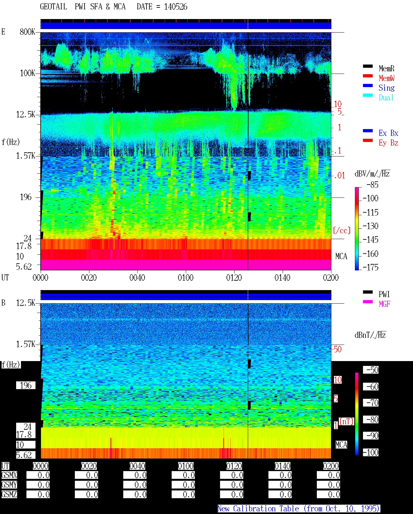Click the '-100' value on B color scale
Image resolution: width=413 pixels, height=514 pixels.
(370, 452)
